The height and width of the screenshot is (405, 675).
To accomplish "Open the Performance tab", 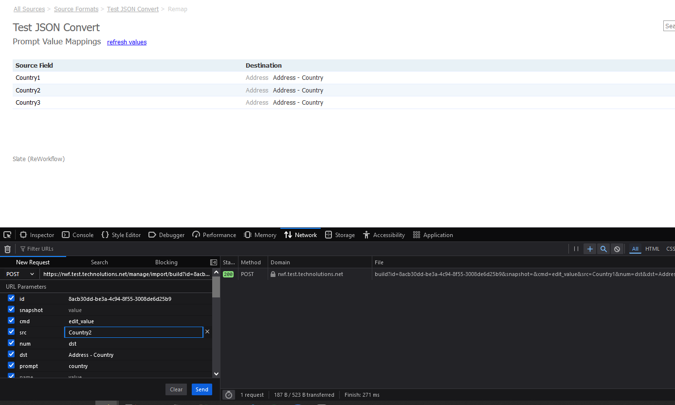I will [214, 235].
